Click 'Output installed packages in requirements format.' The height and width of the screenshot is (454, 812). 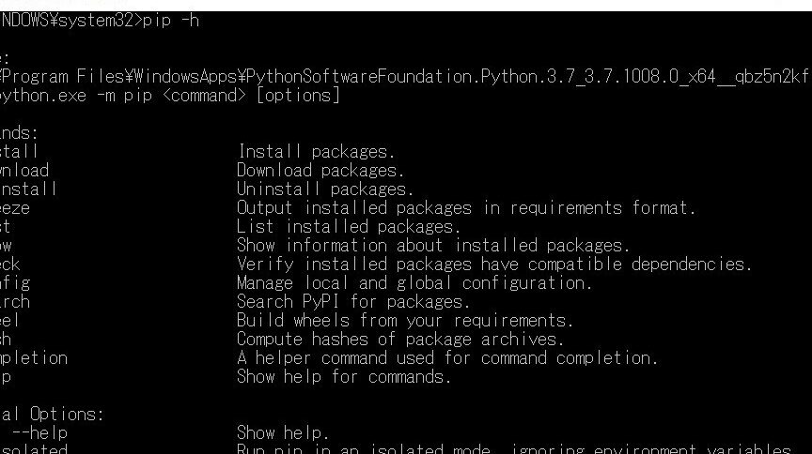pyautogui.click(x=466, y=208)
